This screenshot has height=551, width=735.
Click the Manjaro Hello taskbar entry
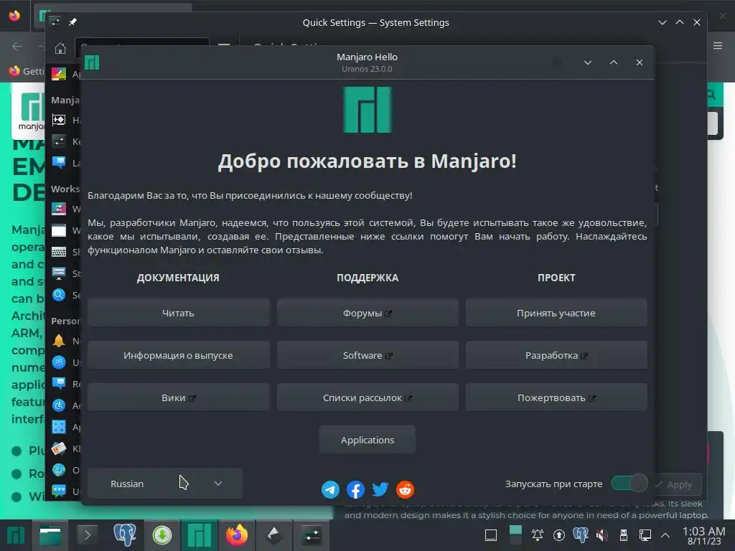tap(200, 535)
